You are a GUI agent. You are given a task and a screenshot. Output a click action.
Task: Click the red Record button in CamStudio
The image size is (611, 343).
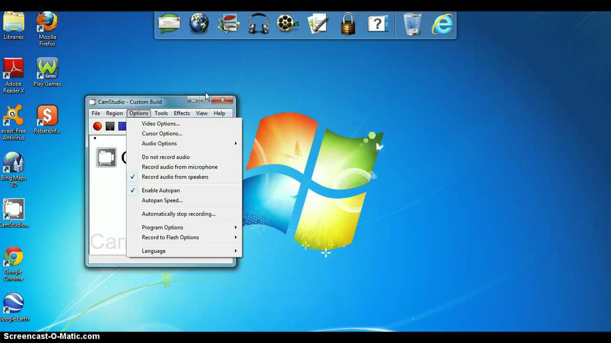point(97,126)
